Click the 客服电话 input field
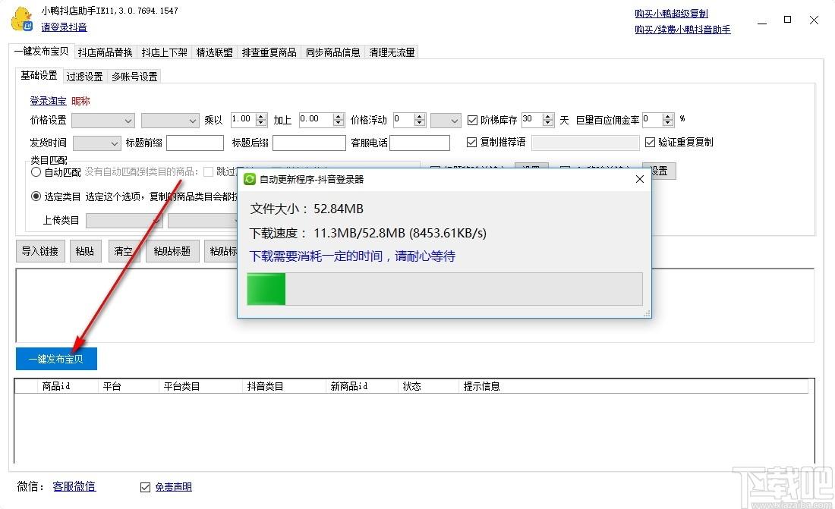The height and width of the screenshot is (509, 835). pyautogui.click(x=420, y=143)
